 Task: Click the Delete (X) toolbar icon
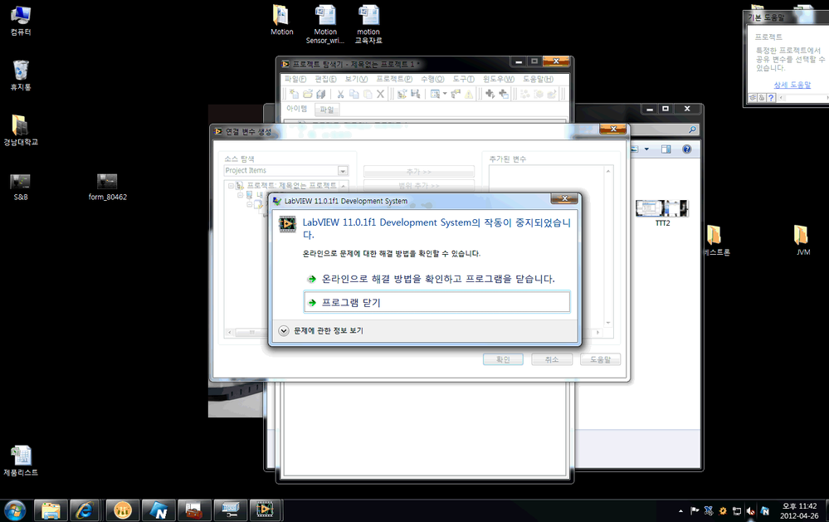tap(380, 94)
